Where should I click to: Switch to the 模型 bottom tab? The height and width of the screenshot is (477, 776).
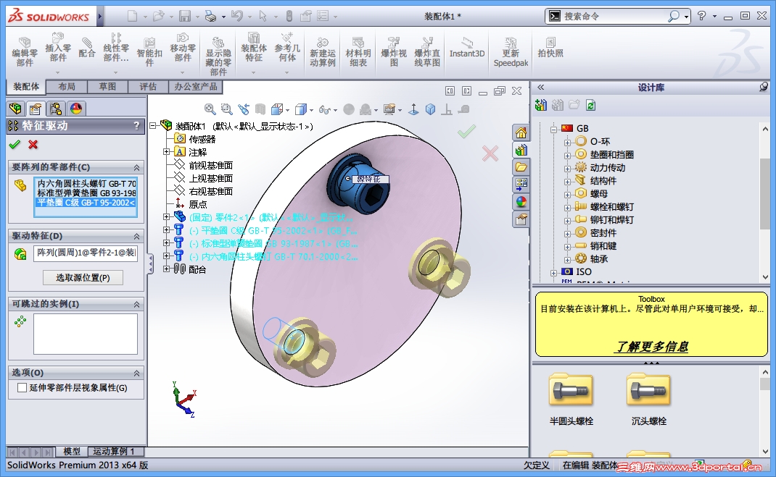tap(72, 452)
